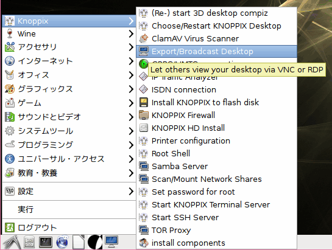Open the オフィス menu category

[x=69, y=75]
